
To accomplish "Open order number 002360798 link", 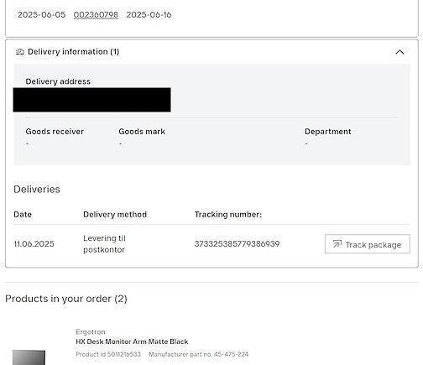I will [96, 15].
